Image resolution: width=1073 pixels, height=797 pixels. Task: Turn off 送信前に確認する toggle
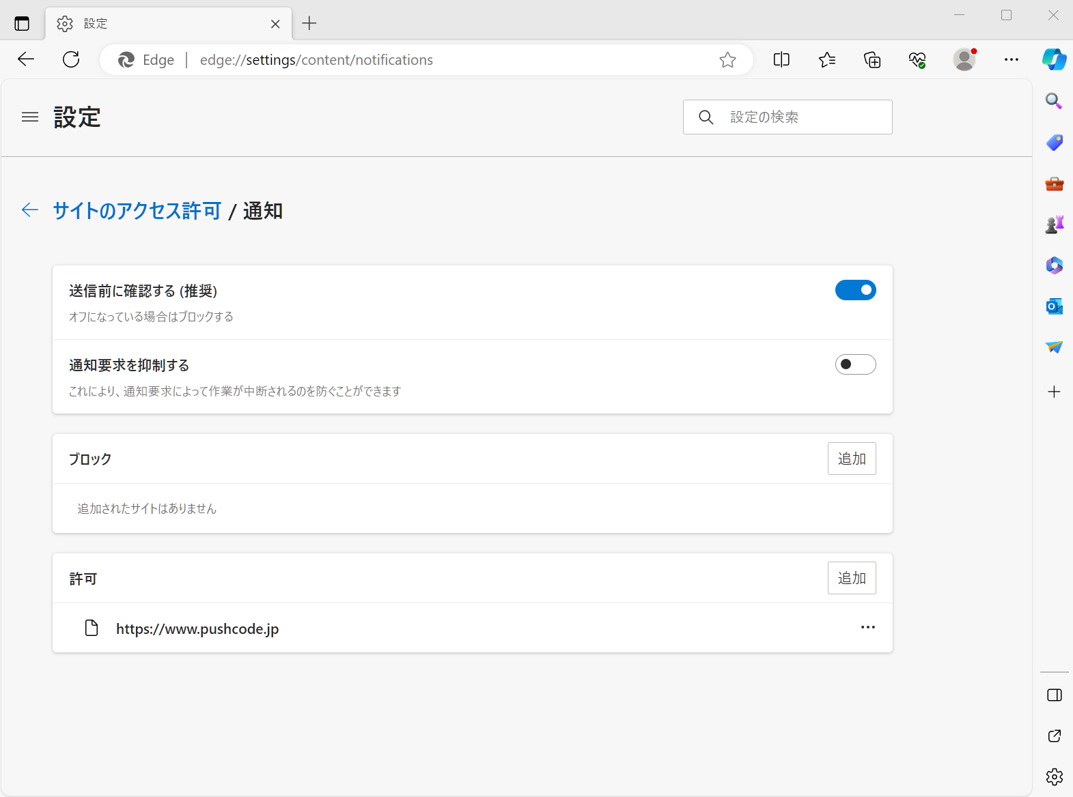pyautogui.click(x=855, y=290)
